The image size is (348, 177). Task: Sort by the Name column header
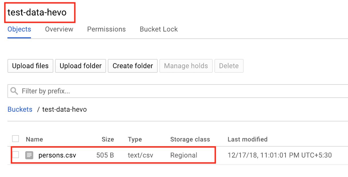click(x=34, y=139)
